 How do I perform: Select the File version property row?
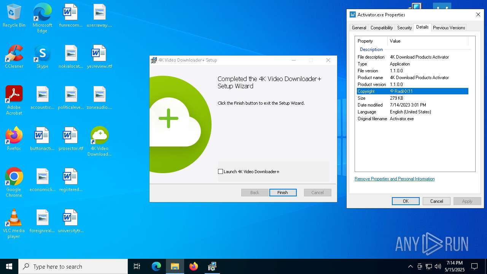[x=412, y=71]
